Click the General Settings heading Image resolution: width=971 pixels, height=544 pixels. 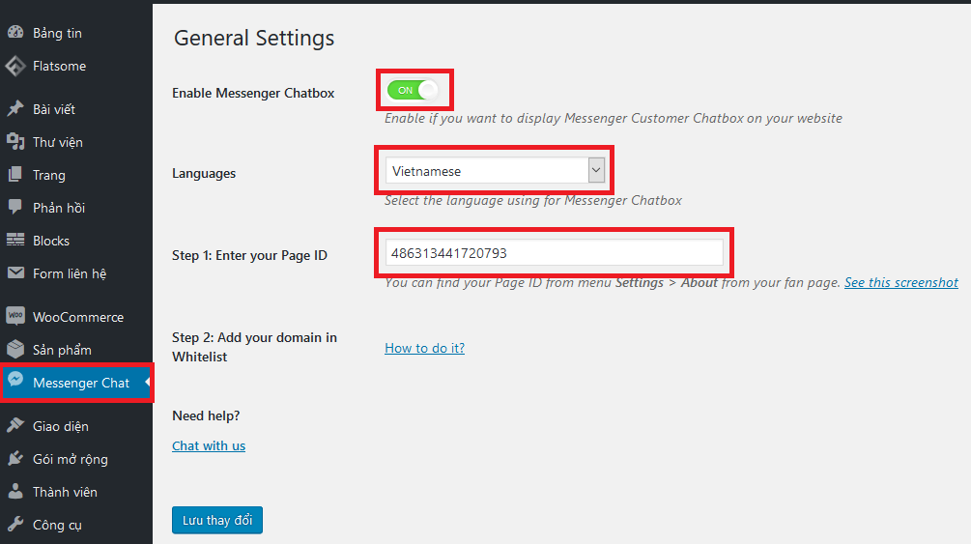[254, 39]
